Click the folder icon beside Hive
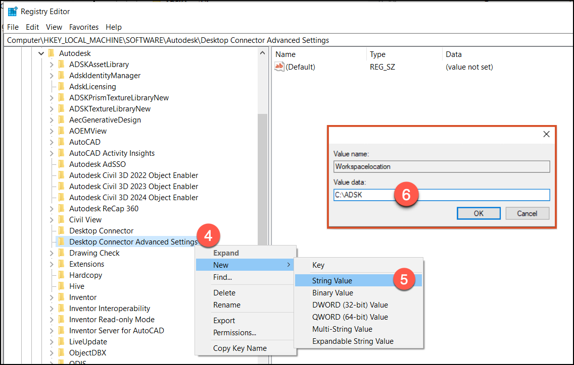The image size is (574, 365). pos(62,286)
